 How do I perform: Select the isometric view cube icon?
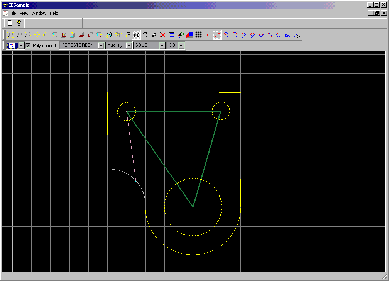pyautogui.click(x=109, y=35)
